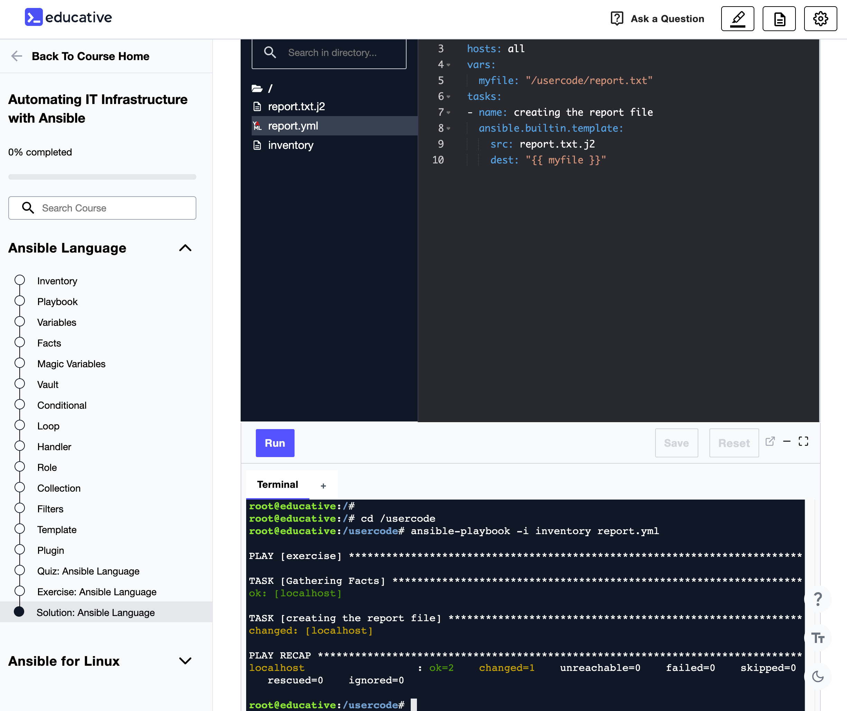Click the YAML icon of report.yml
This screenshot has width=847, height=711.
tap(257, 126)
